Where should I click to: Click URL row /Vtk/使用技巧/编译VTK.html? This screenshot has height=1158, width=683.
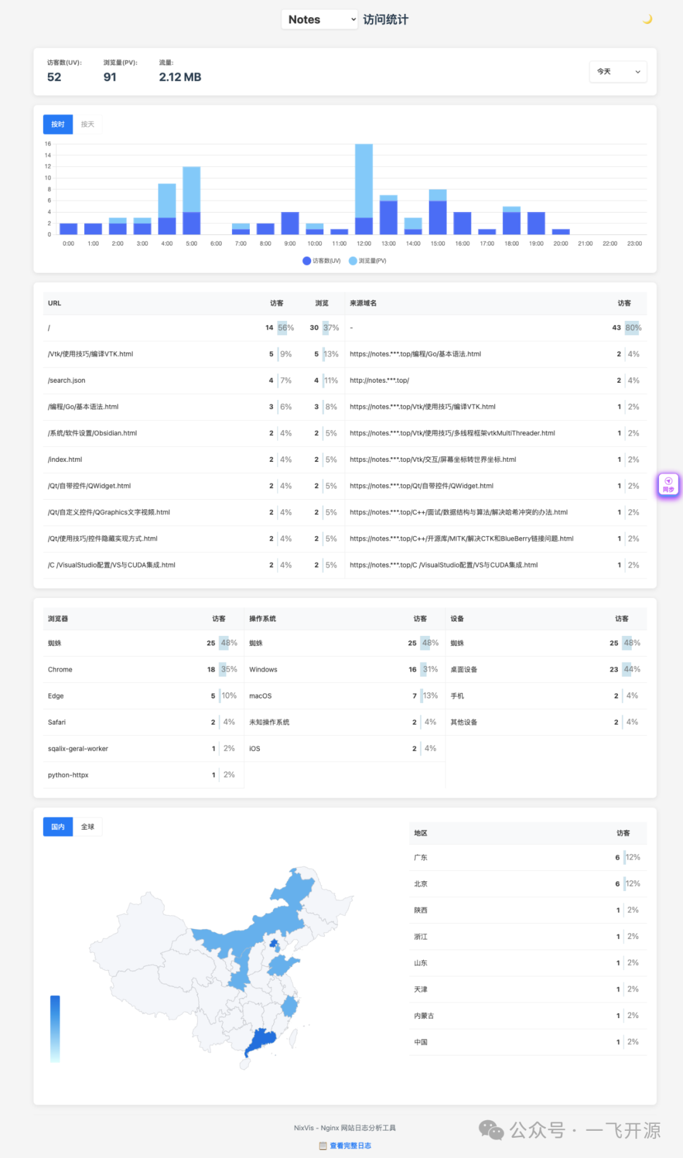click(x=194, y=354)
